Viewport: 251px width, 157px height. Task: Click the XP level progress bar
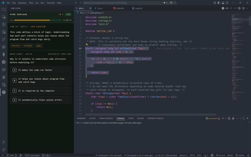(38, 20)
